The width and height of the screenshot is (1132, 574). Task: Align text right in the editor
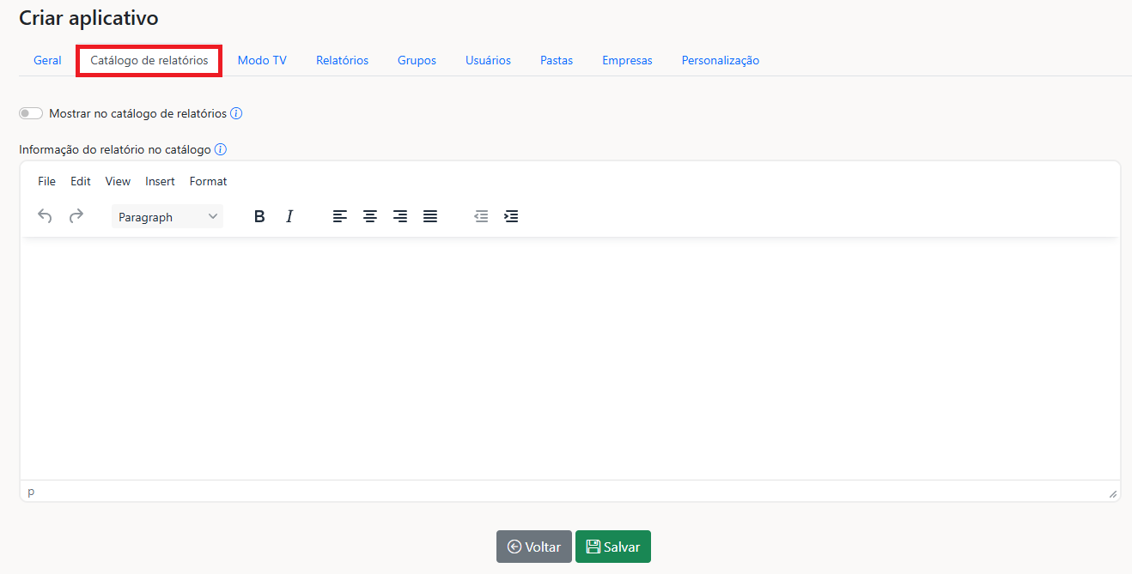(x=400, y=217)
